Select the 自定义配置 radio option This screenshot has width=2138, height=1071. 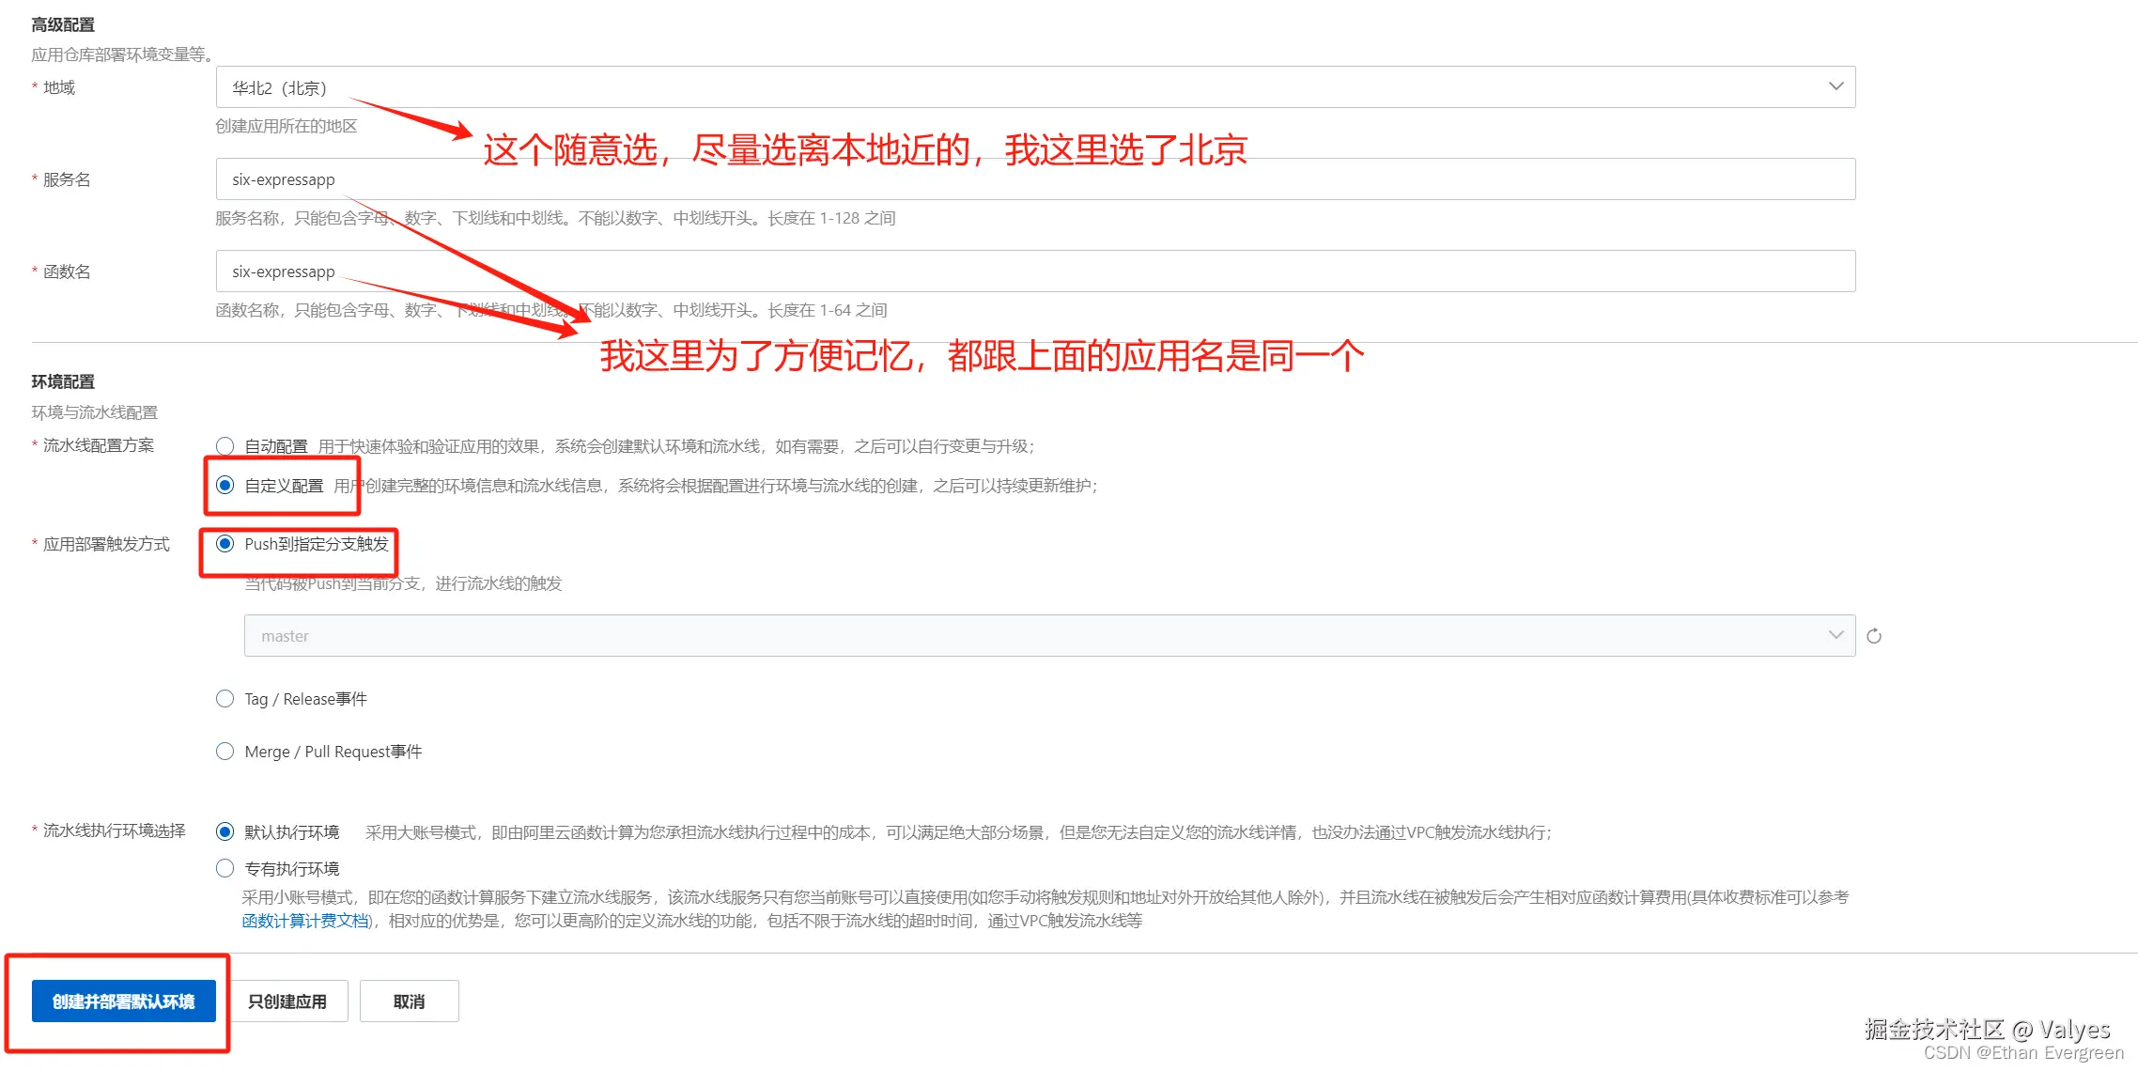point(225,486)
